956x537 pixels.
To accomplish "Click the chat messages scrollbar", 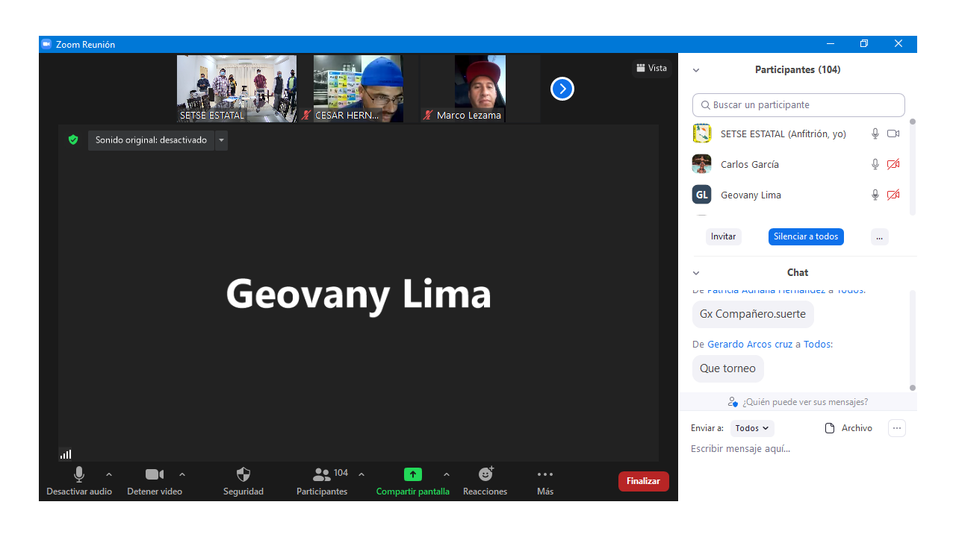I will (913, 339).
